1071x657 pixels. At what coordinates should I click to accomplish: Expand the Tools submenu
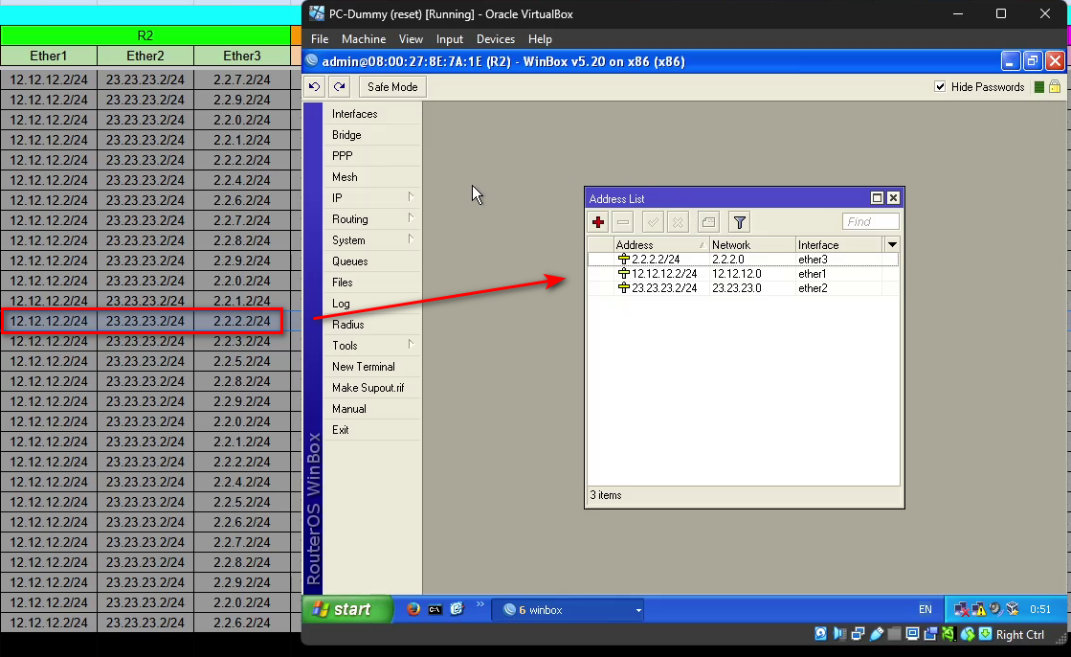pyautogui.click(x=411, y=345)
